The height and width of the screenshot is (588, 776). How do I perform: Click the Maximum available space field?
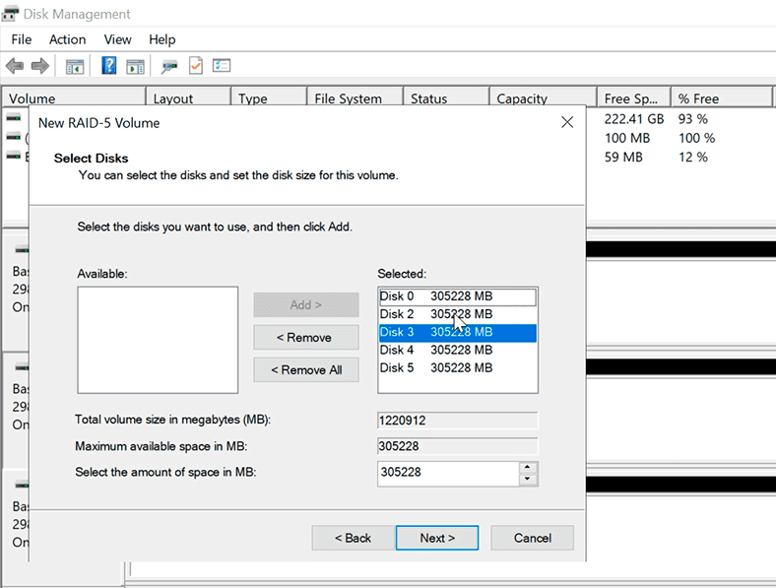tap(457, 446)
